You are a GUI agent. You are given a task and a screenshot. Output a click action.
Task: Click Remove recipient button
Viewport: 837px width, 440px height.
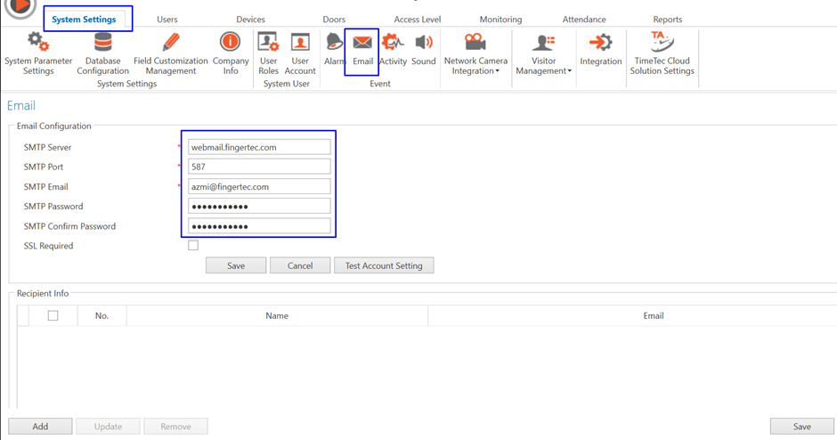(175, 426)
